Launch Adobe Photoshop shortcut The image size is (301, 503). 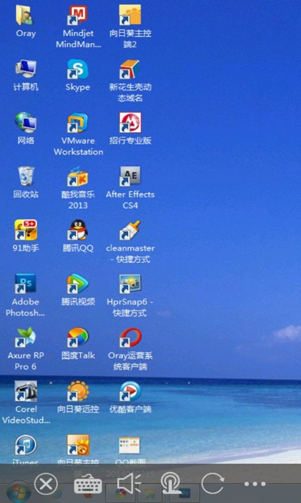click(x=26, y=284)
